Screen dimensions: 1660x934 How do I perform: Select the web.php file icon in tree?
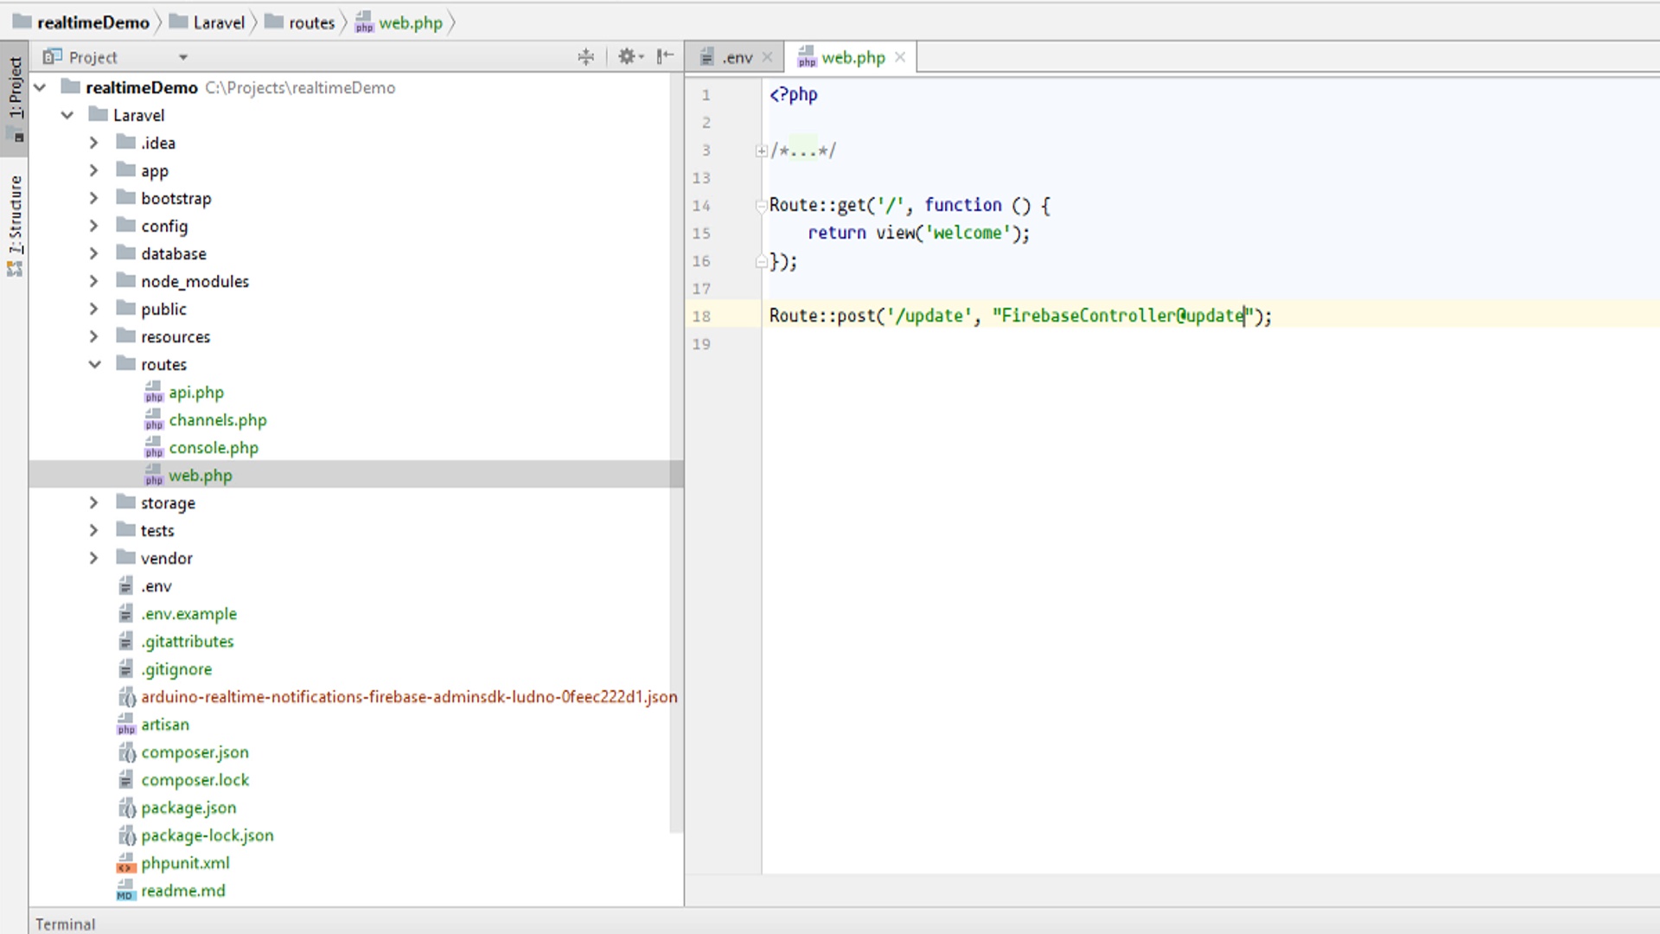coord(154,476)
